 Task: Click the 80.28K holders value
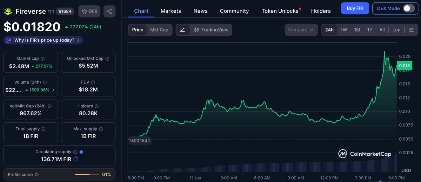click(x=88, y=113)
